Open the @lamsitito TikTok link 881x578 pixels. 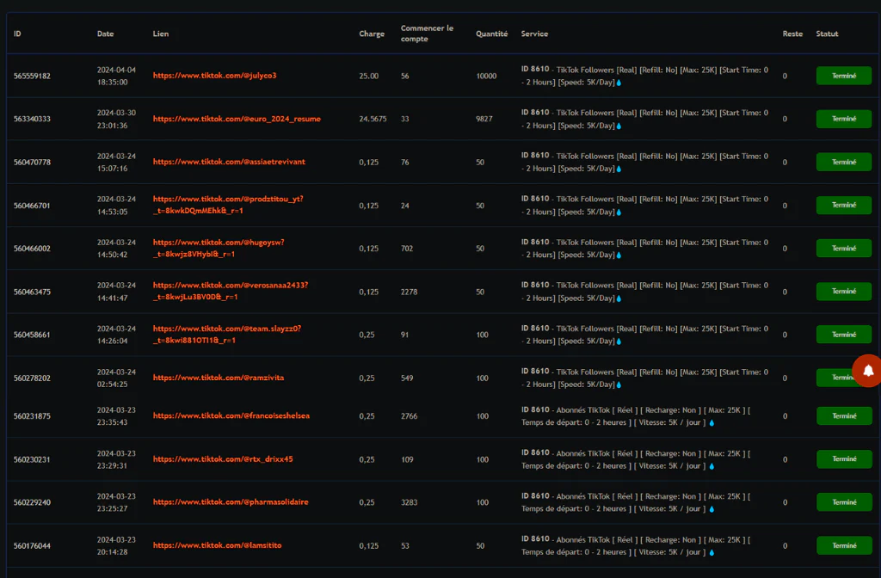(217, 545)
